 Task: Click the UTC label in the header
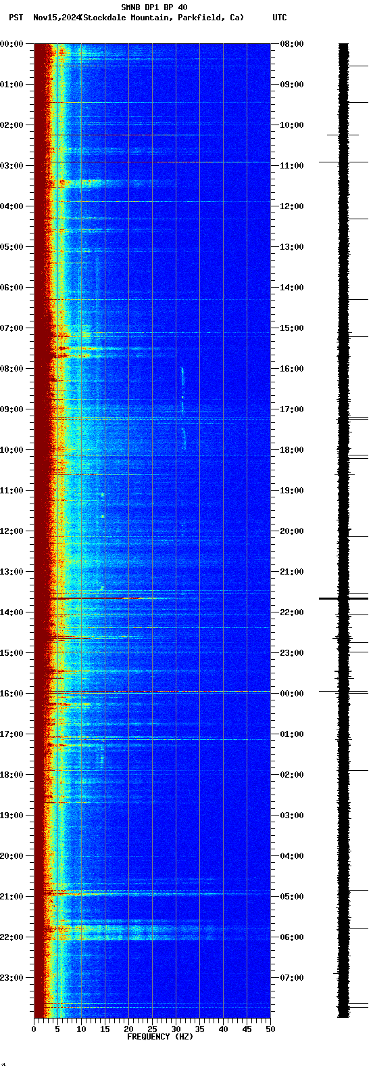coord(280,18)
